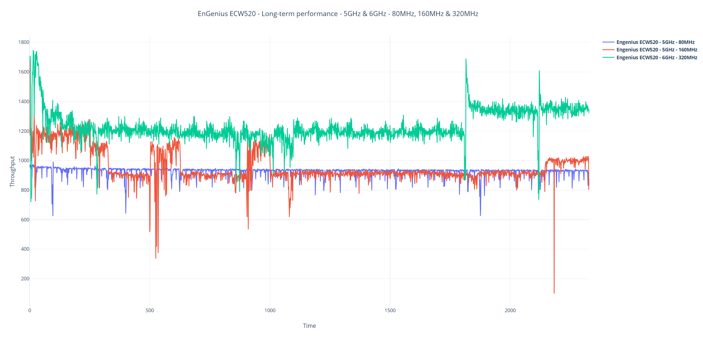Toggle the 5GHz - 80MHz legend entry
The width and height of the screenshot is (703, 340).
click(x=649, y=42)
